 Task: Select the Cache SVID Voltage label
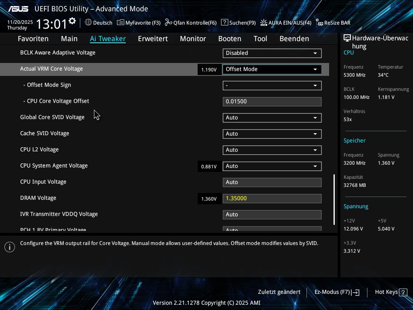(x=44, y=133)
